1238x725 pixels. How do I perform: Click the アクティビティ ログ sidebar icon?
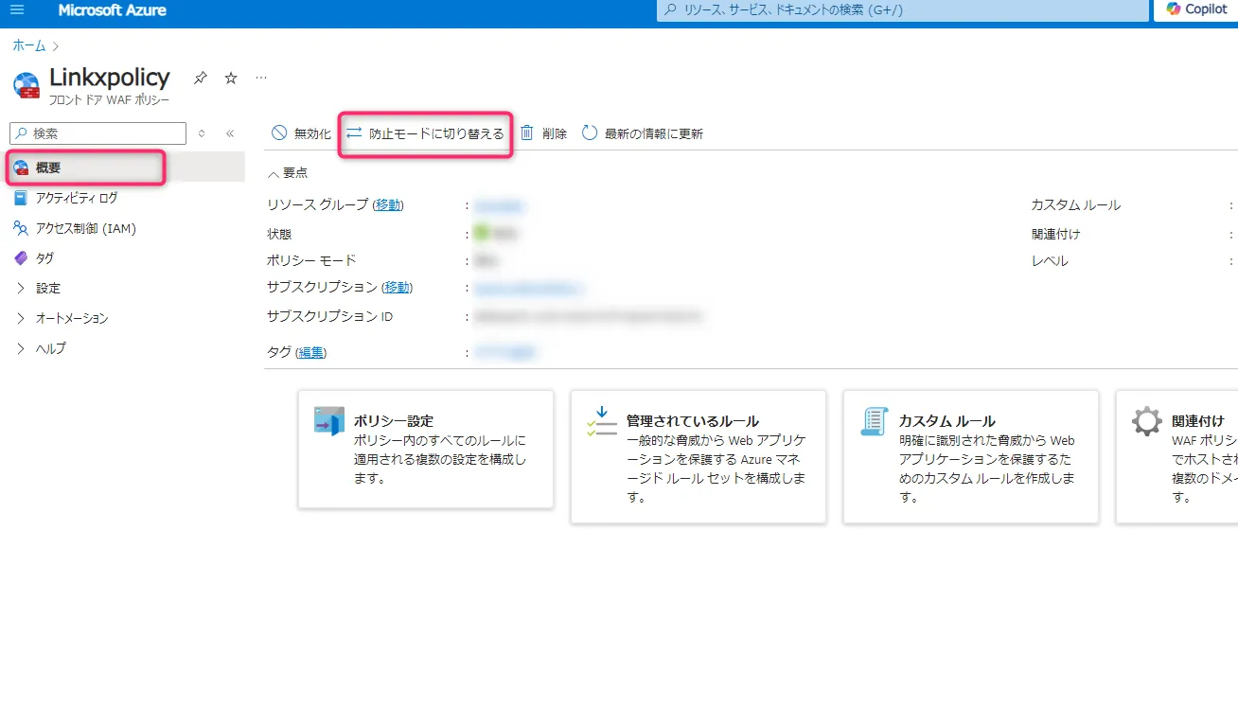coord(21,198)
